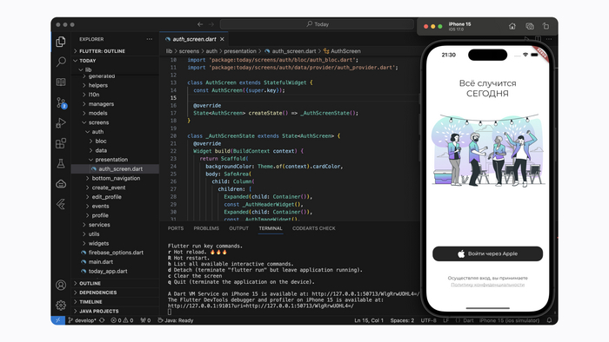The image size is (609, 342).
Task: Click line number 15 in the editor gutter
Action: [173, 97]
